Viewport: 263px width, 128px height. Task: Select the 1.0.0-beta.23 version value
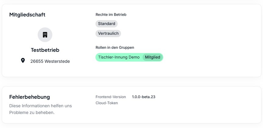pos(144,97)
